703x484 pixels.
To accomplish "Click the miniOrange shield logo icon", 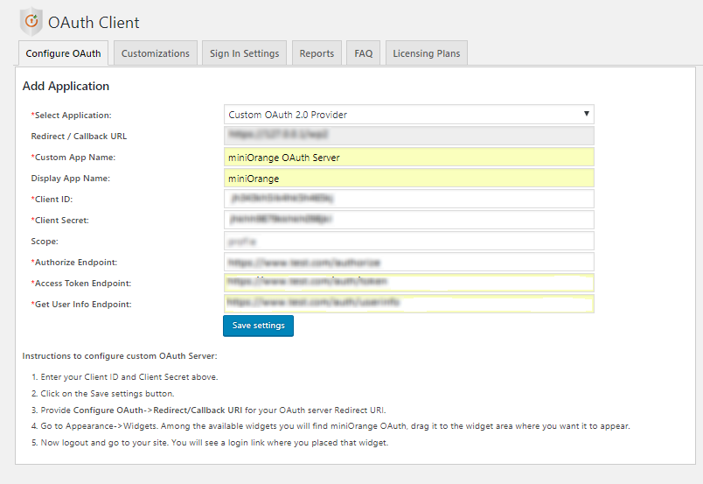I will tap(31, 21).
